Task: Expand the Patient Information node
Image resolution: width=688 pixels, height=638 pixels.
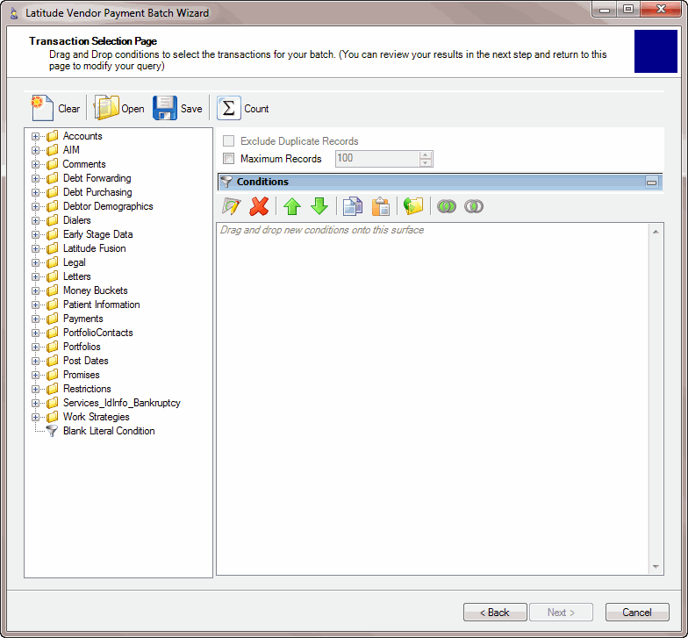Action: (35, 305)
